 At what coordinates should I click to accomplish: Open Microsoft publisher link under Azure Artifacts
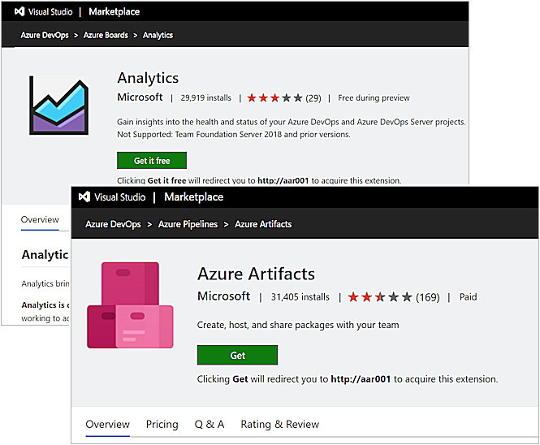pos(223,296)
